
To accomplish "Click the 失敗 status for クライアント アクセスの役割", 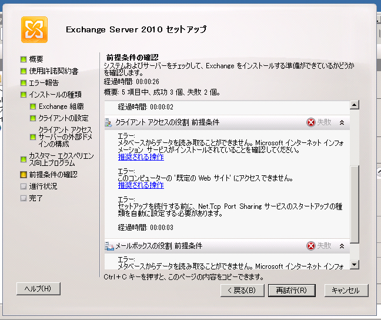I will pos(324,122).
